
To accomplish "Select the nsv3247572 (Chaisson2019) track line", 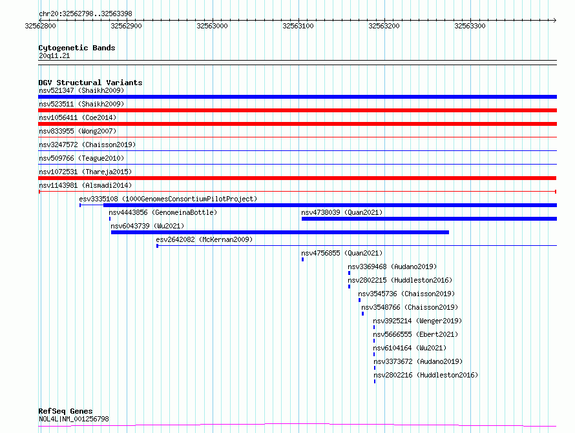I will click(x=297, y=150).
